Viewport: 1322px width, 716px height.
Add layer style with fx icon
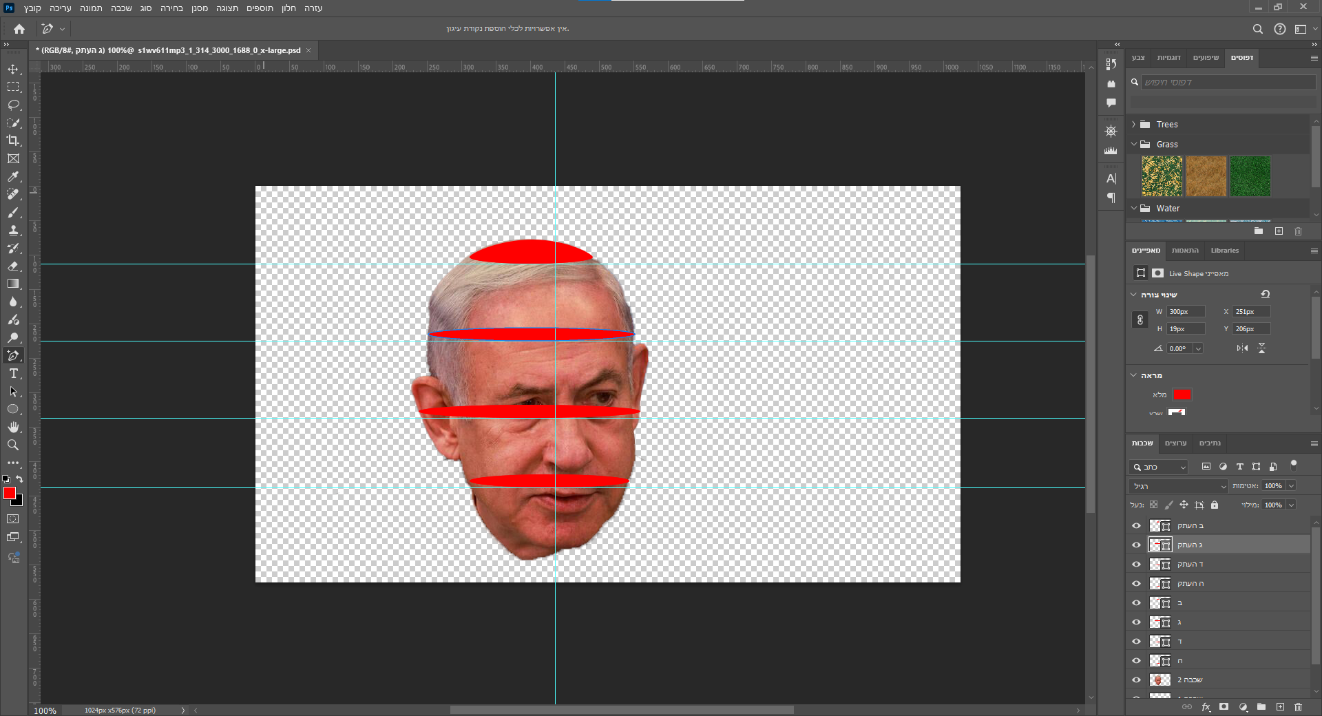point(1206,707)
